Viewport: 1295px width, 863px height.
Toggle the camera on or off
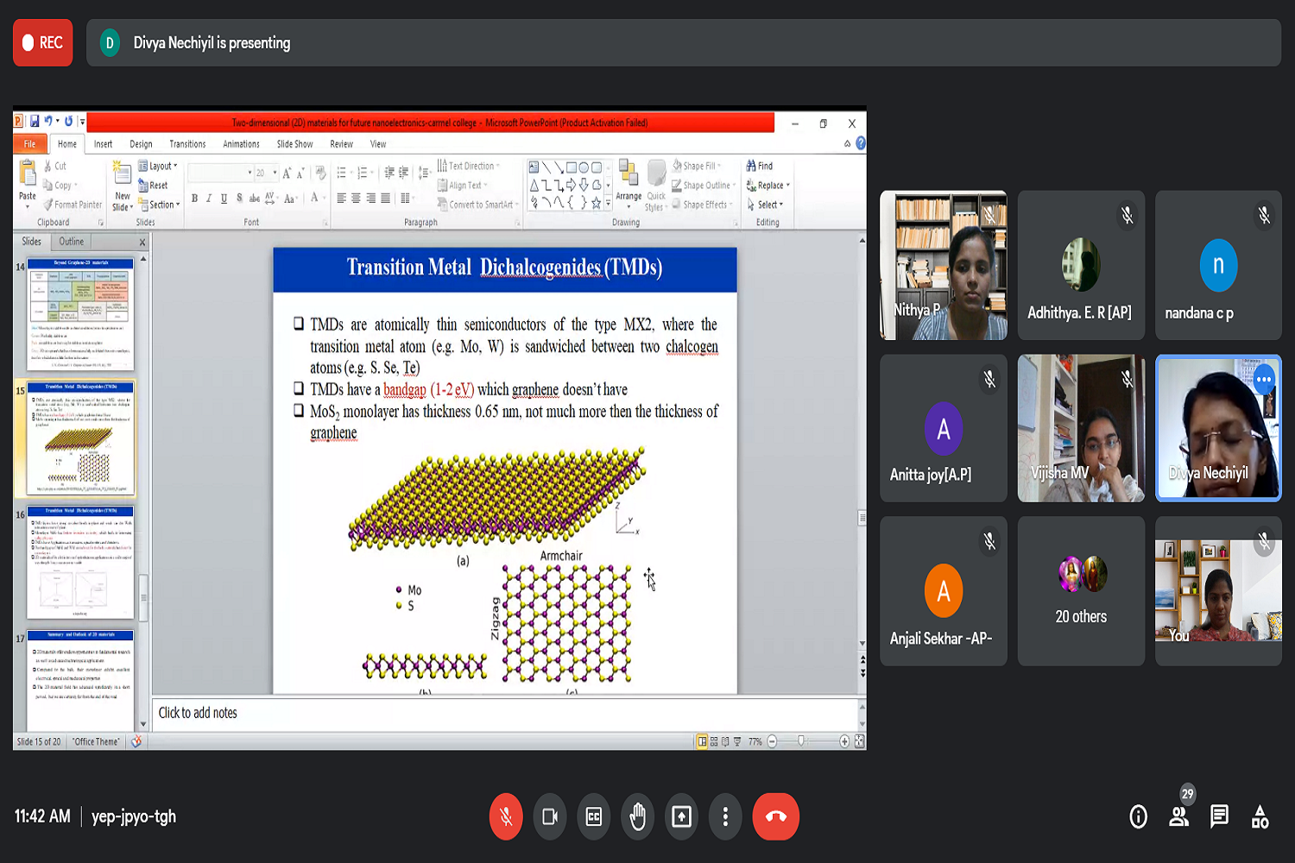pyautogui.click(x=550, y=816)
